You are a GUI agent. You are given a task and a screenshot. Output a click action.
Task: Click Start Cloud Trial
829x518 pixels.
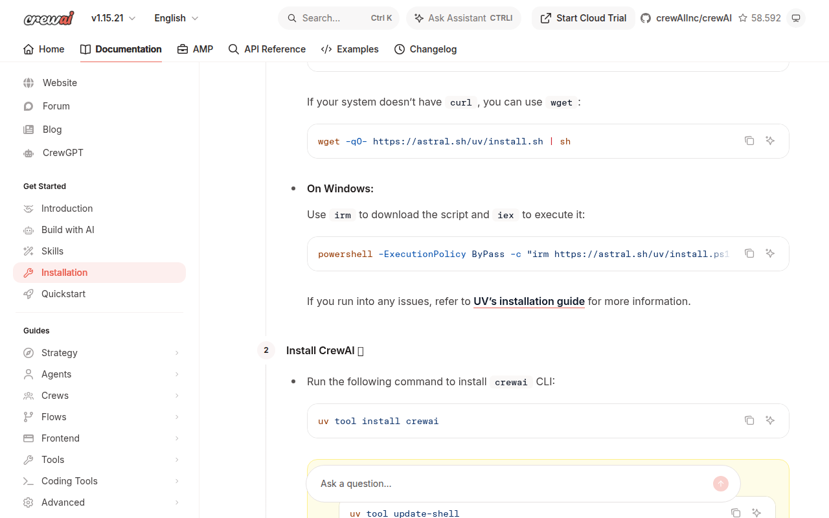coord(584,18)
